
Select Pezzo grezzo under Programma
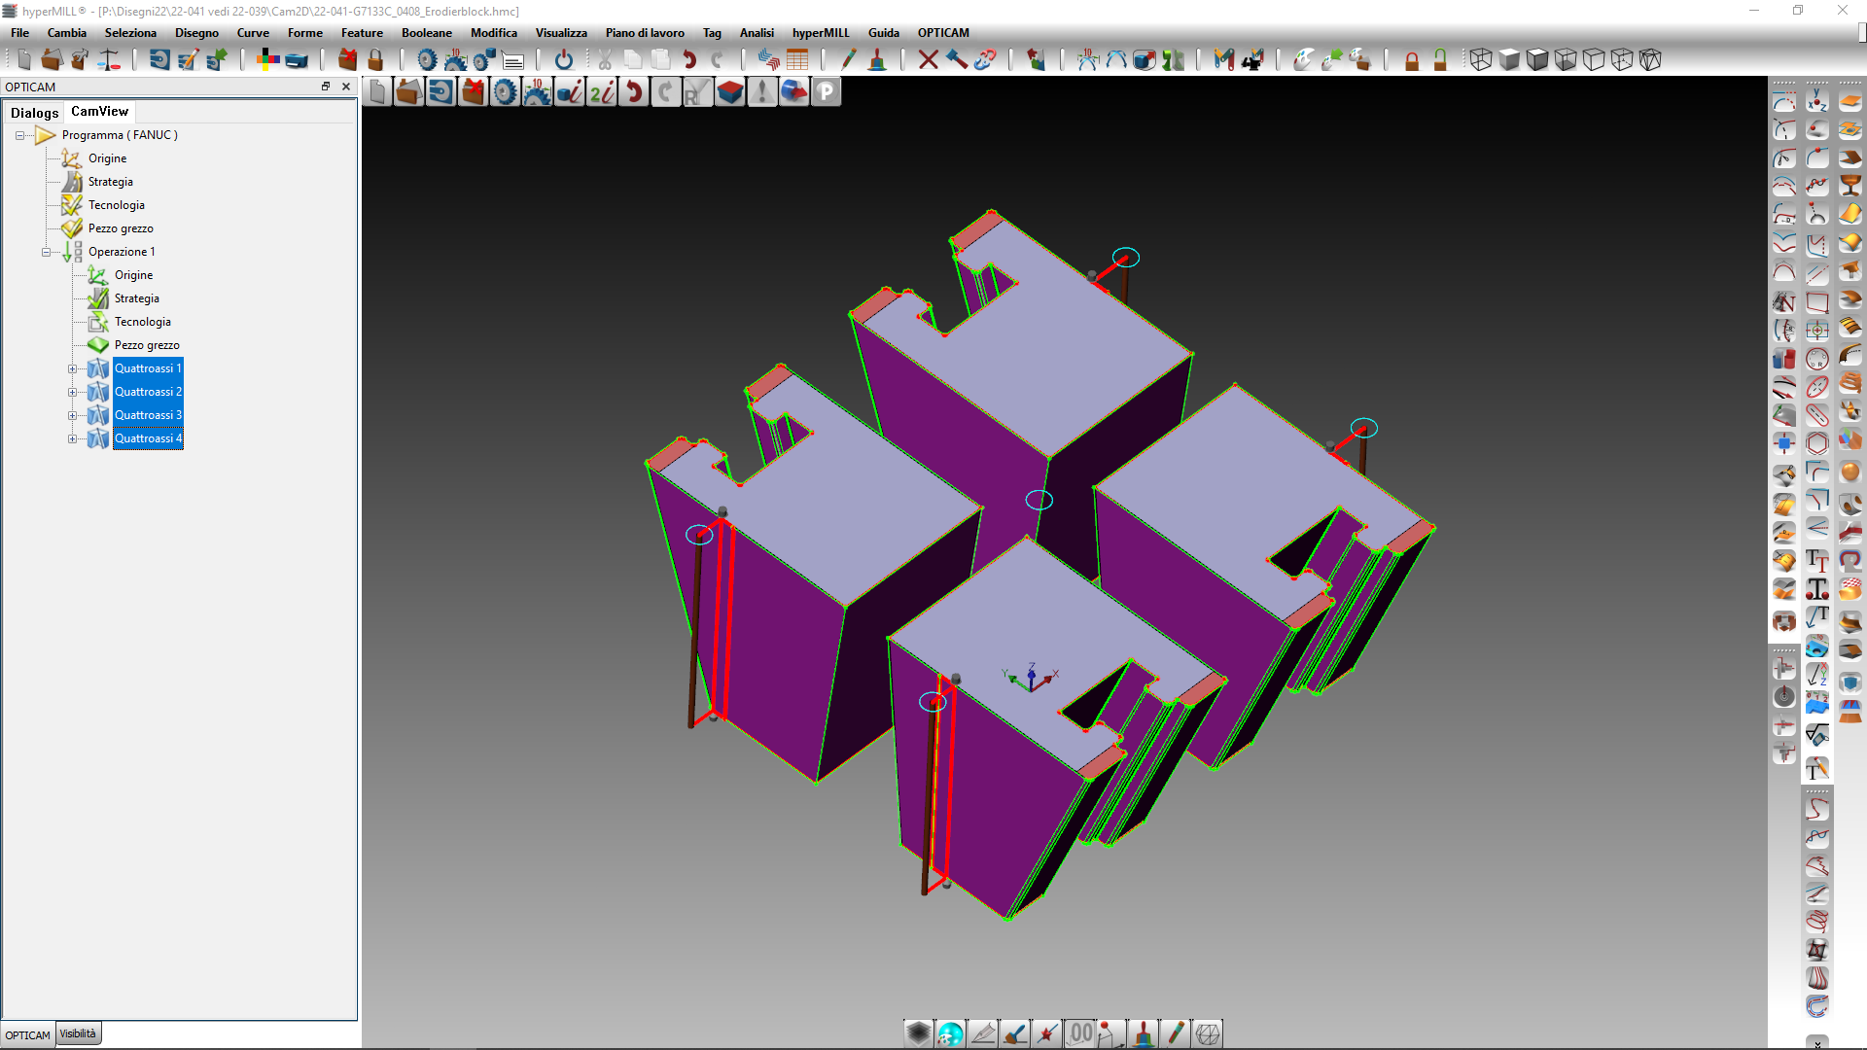click(x=121, y=228)
